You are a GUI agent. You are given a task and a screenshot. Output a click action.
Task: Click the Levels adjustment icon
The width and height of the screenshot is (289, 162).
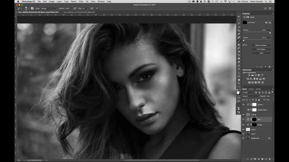pos(252,75)
